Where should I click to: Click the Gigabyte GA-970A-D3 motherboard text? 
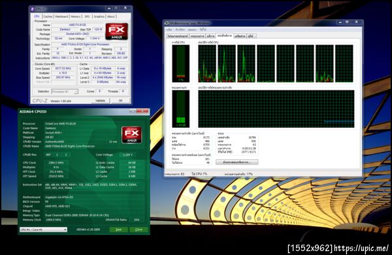[59, 197]
